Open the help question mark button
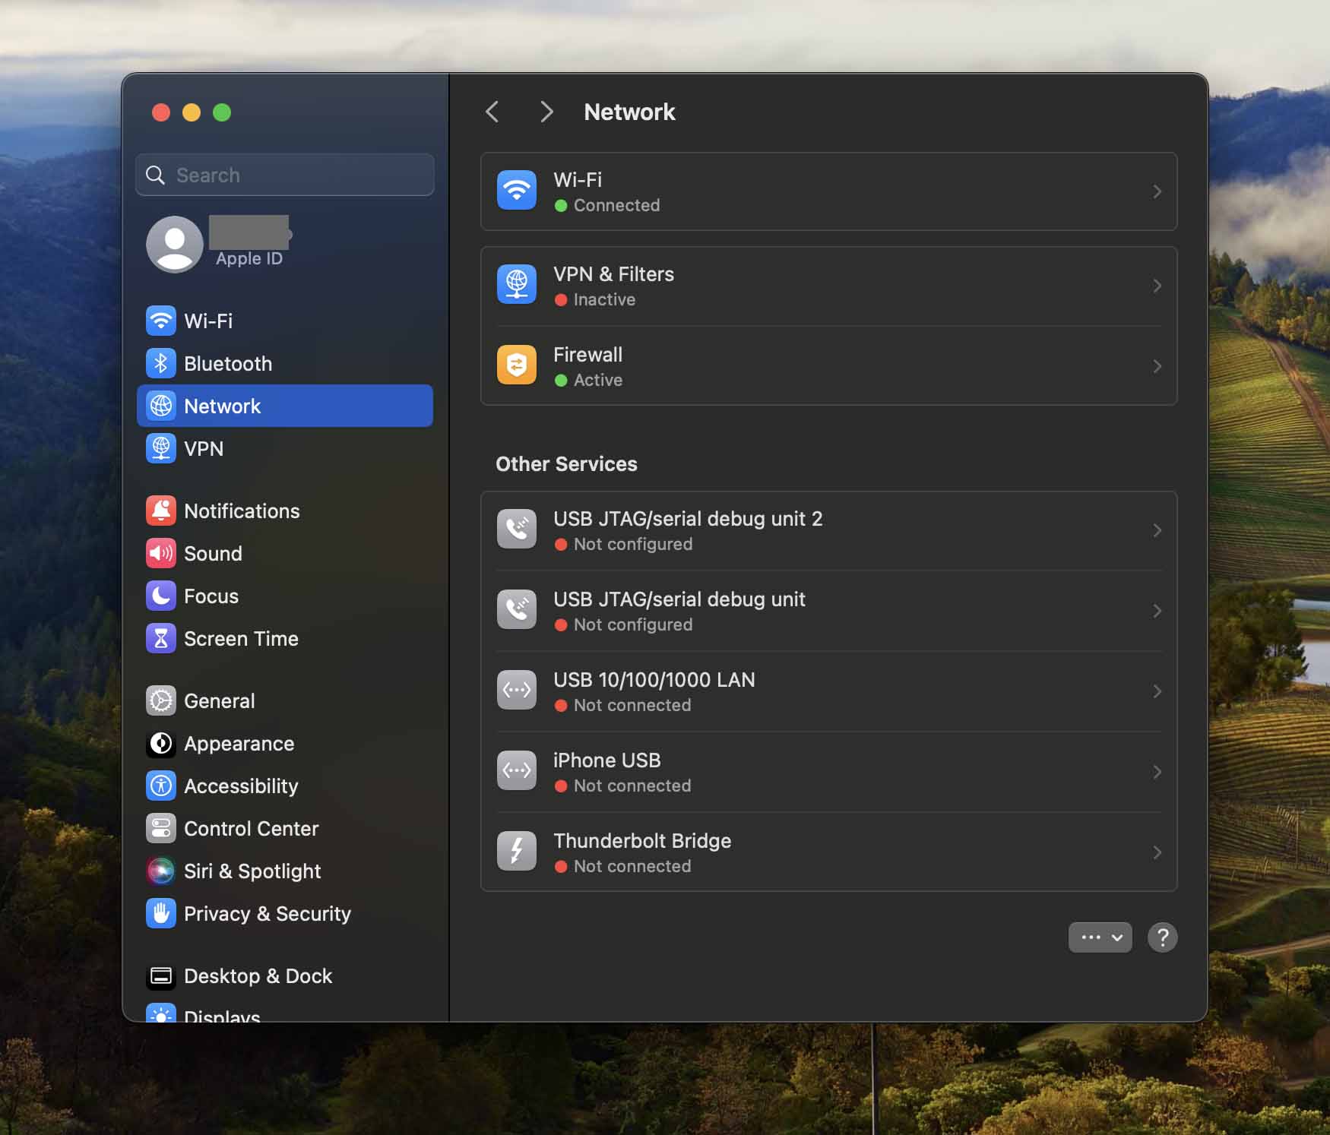Screen dimensions: 1330x1135 point(1162,937)
